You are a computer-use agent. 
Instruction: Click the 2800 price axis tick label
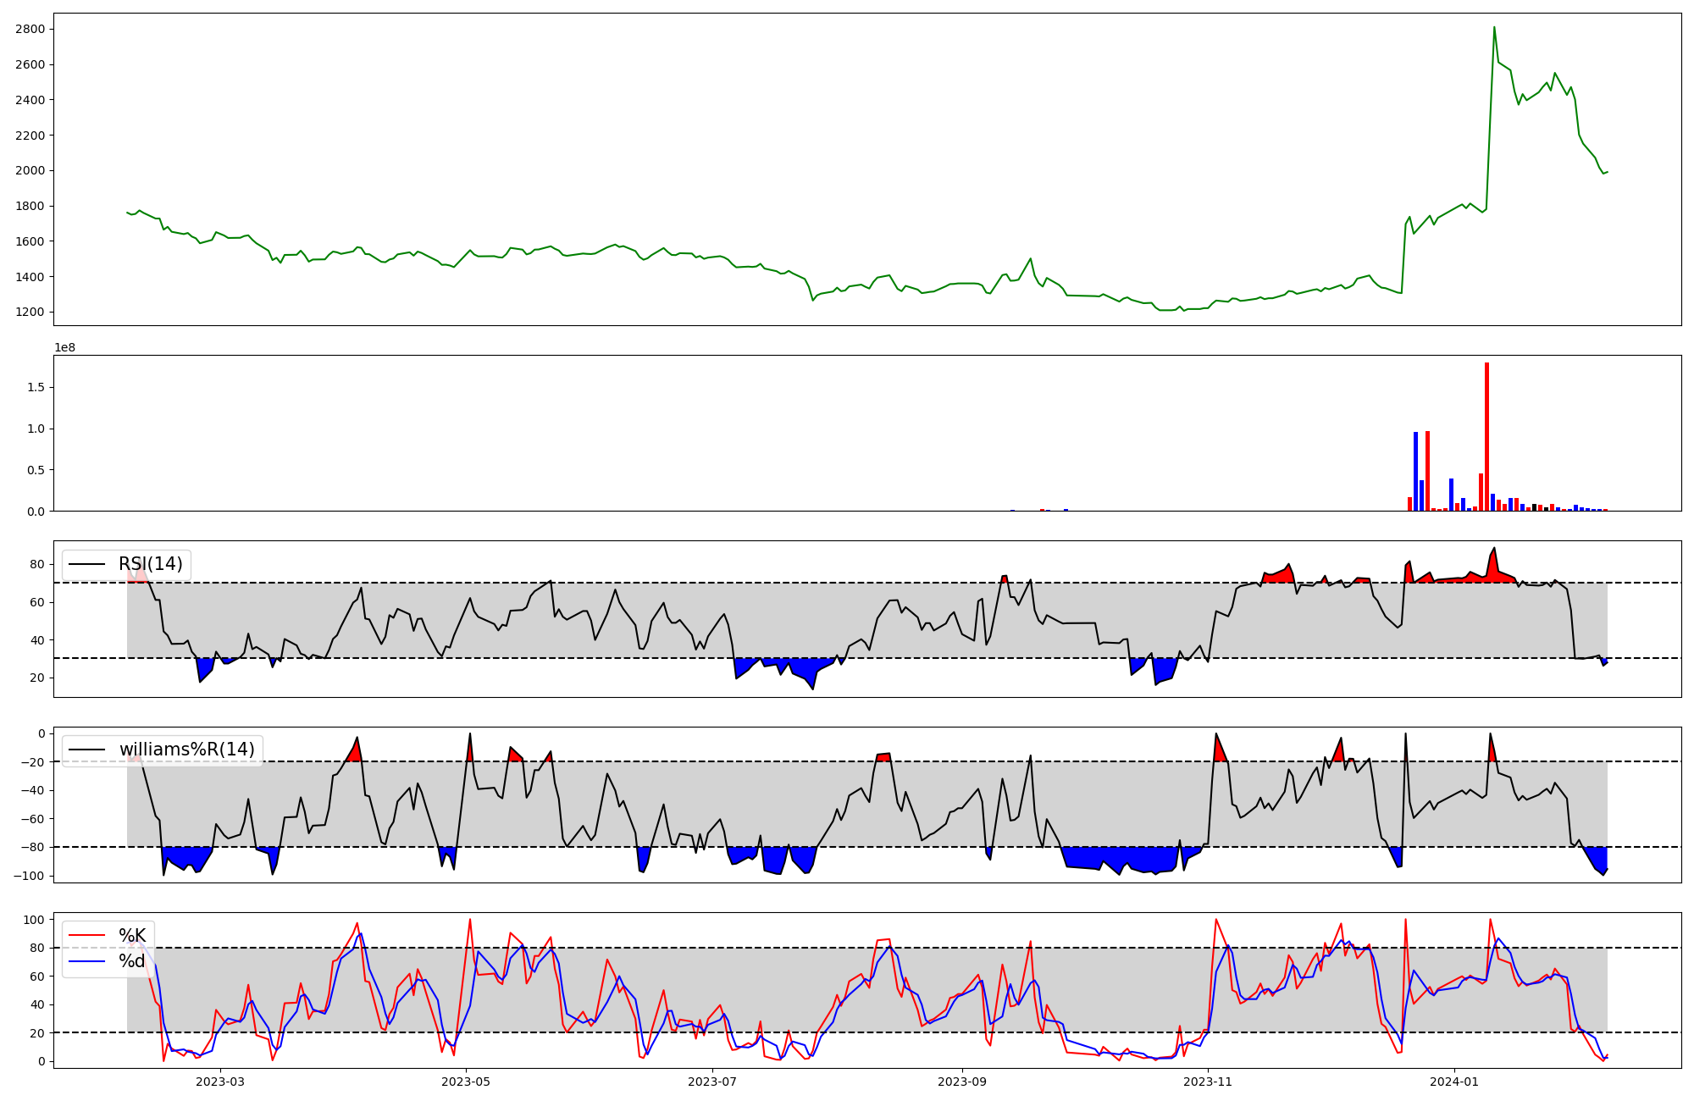(30, 30)
